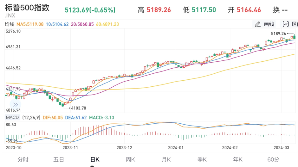Click the .INX ticker symbol
Screen dimensions: 298x167
pos(10,15)
